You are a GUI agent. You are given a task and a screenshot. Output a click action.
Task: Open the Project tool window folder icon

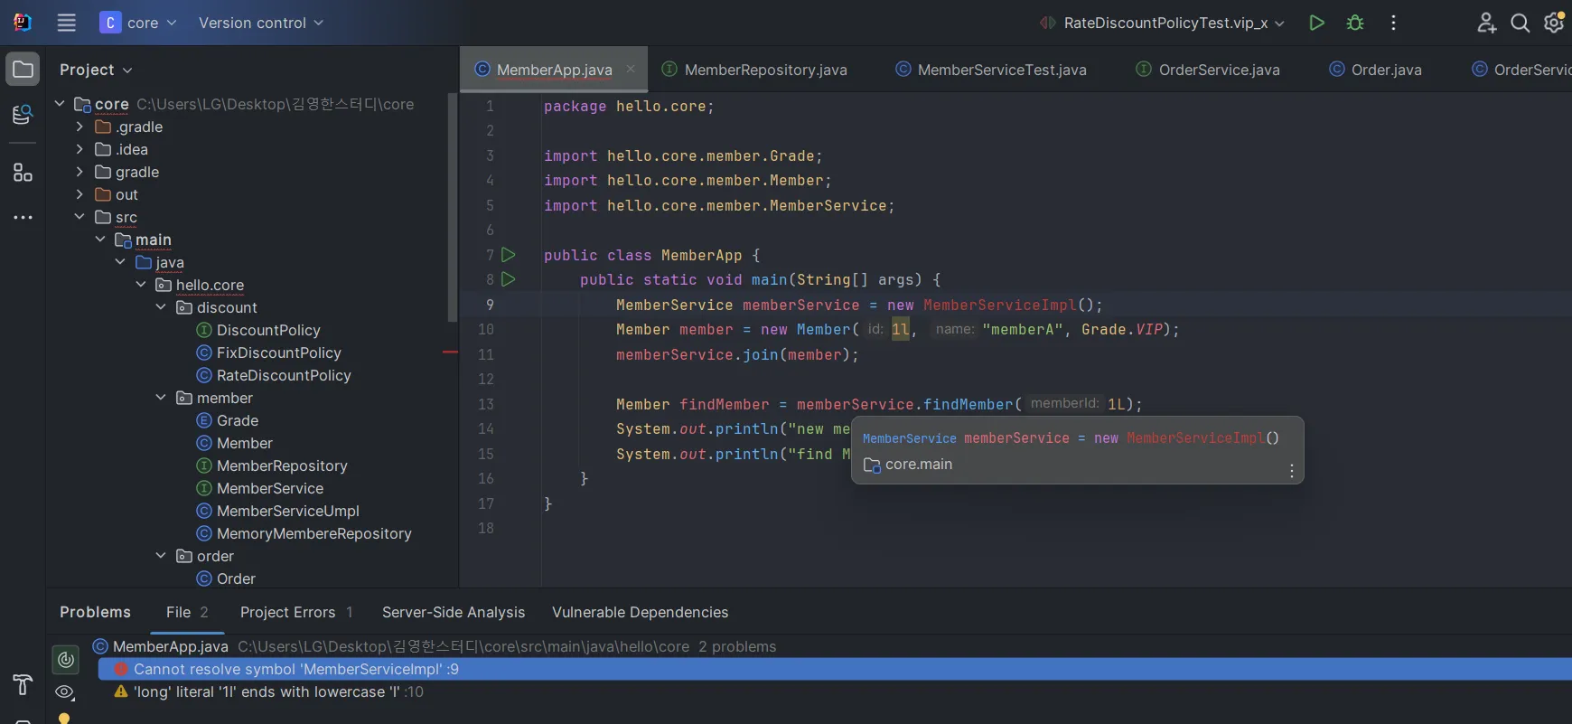(23, 70)
